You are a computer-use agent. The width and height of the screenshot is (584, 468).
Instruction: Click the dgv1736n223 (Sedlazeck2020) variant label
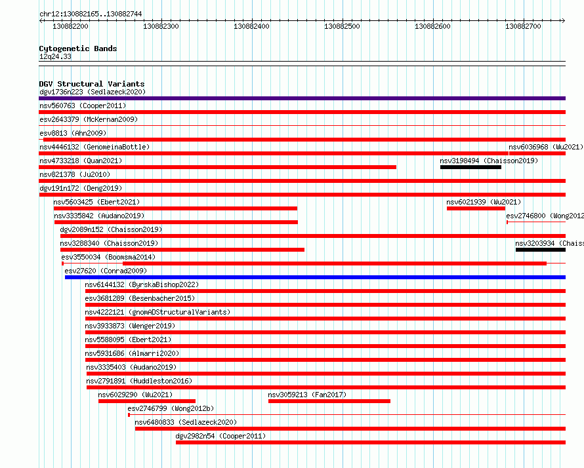click(x=93, y=92)
